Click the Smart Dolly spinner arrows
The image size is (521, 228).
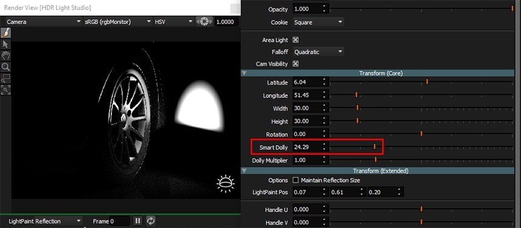click(325, 147)
